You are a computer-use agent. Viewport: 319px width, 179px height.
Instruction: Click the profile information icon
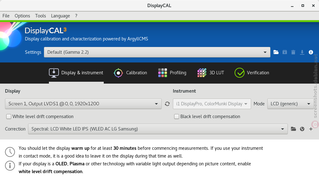pyautogui.click(x=311, y=52)
